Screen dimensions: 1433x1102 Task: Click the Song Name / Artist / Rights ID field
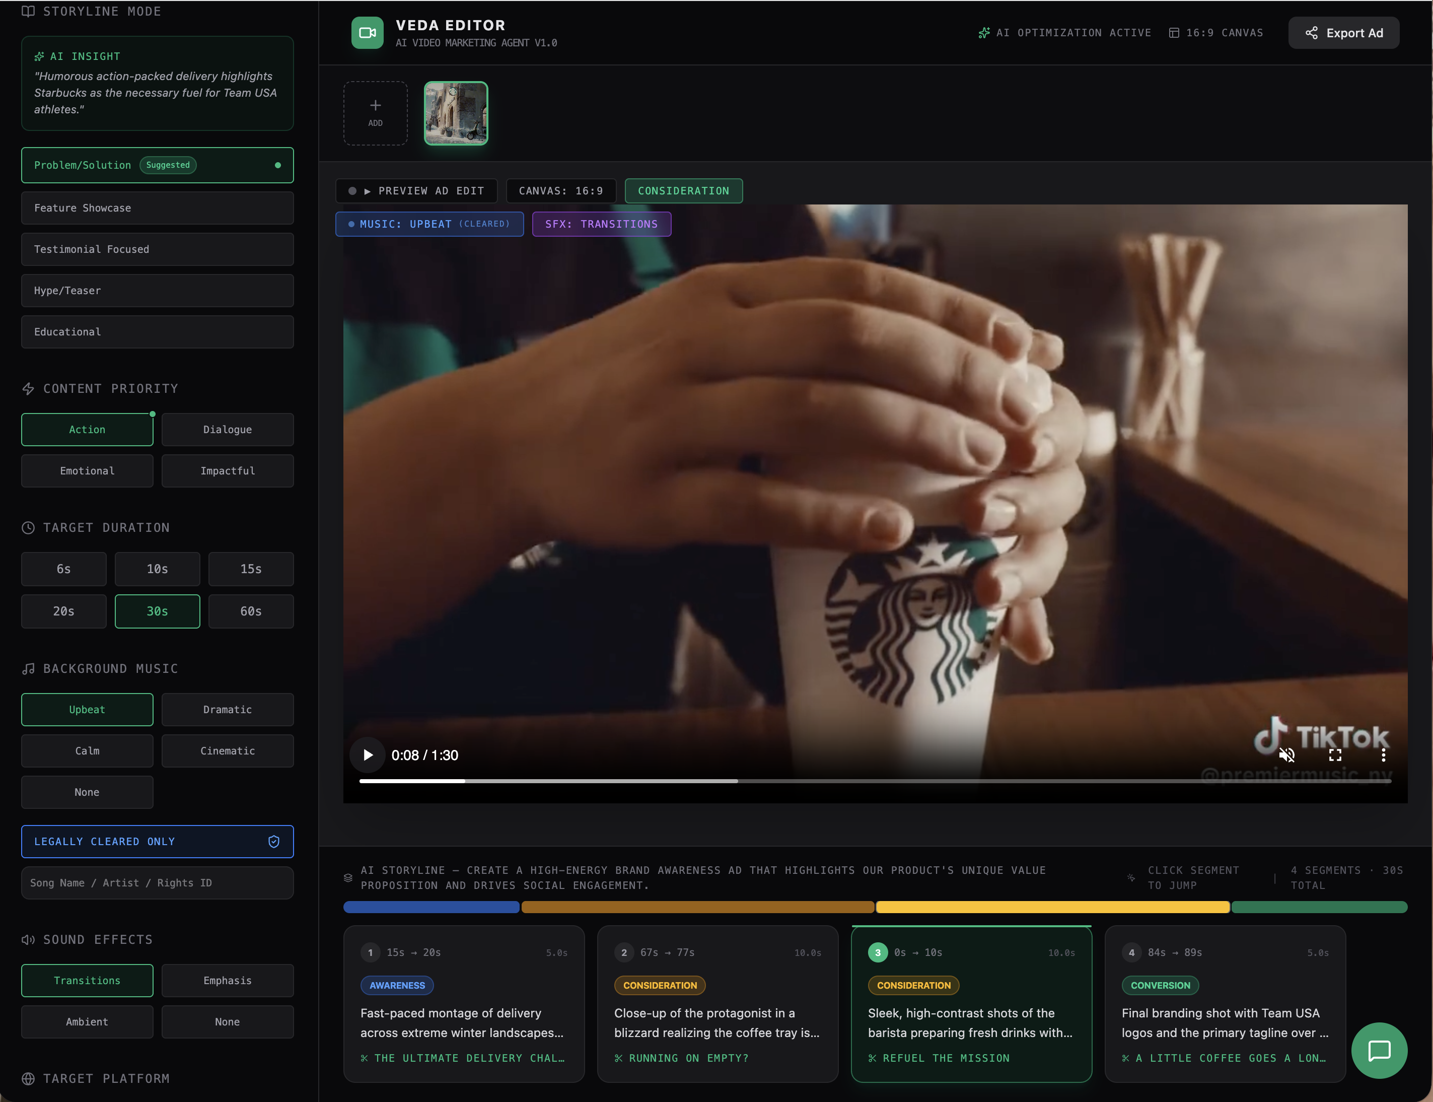[x=158, y=883]
